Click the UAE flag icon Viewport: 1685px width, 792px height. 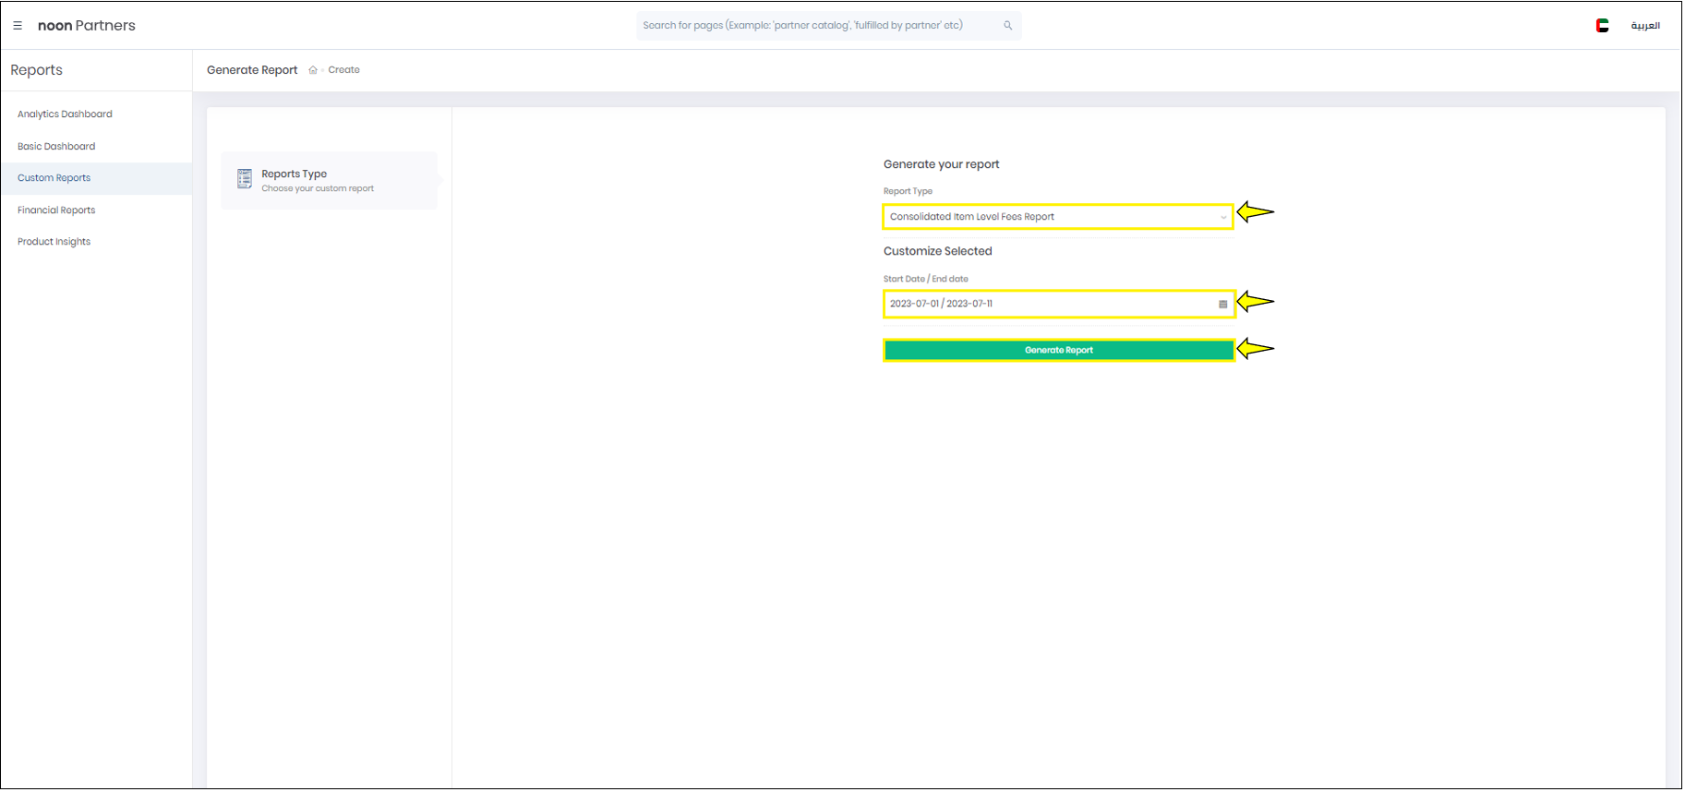1602,26
